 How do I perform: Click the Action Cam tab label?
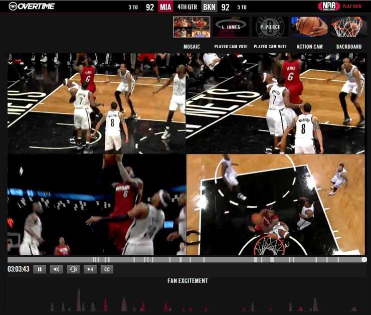309,47
